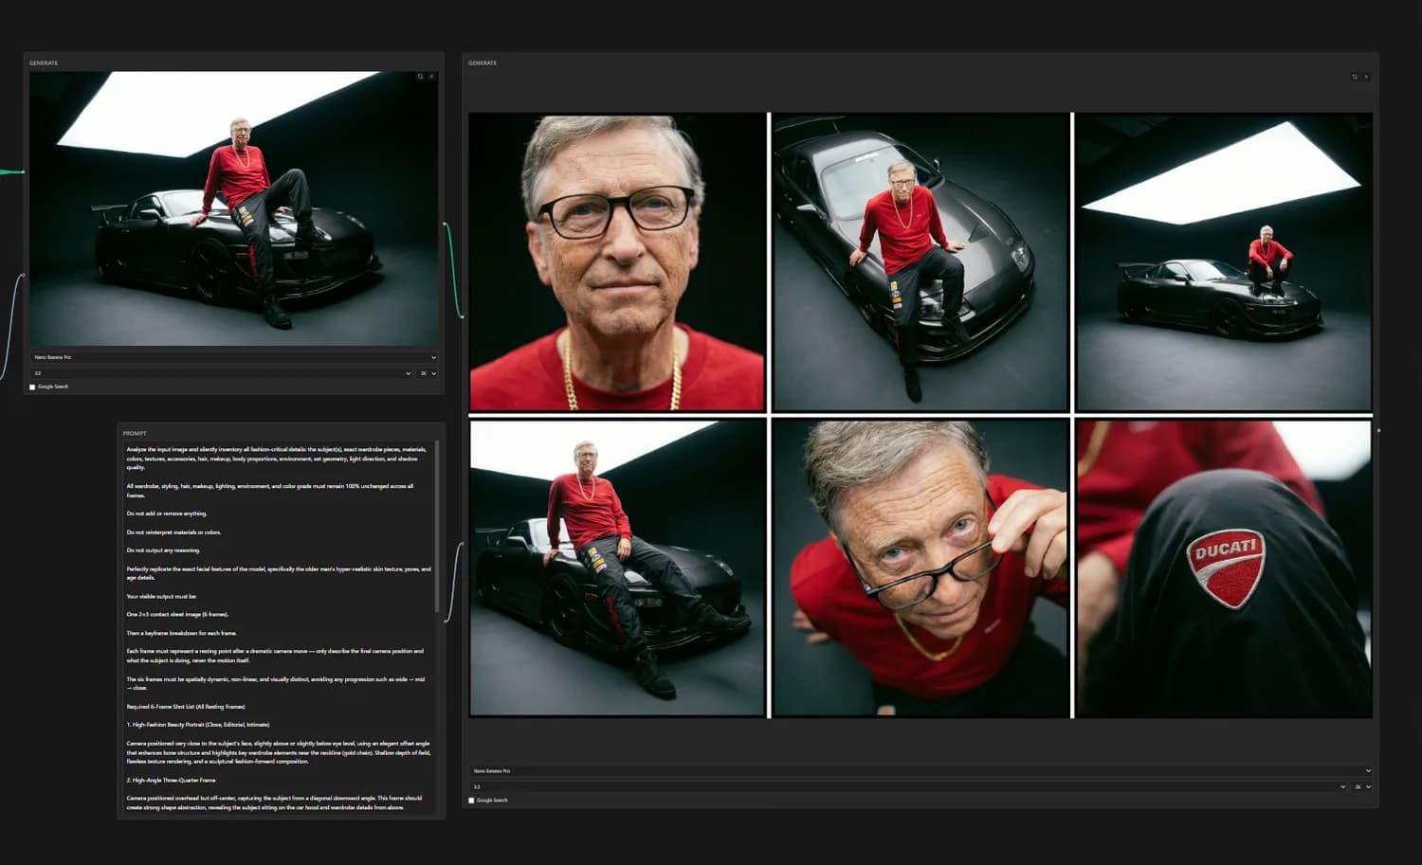This screenshot has width=1422, height=865.
Task: Enable Google Search on the left Generate node
Action: pos(34,387)
